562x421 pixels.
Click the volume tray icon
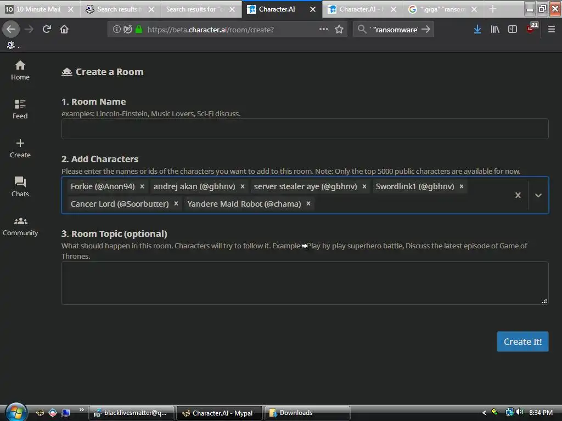519,412
